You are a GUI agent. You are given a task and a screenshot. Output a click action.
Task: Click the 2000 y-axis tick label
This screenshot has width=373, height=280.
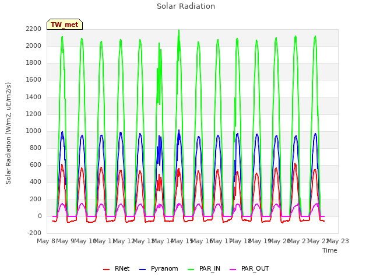pyautogui.click(x=34, y=45)
